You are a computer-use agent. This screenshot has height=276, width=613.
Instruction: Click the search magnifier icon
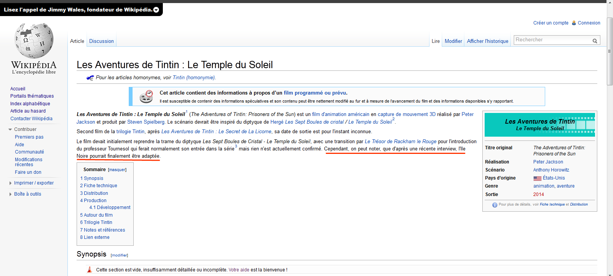click(x=595, y=41)
